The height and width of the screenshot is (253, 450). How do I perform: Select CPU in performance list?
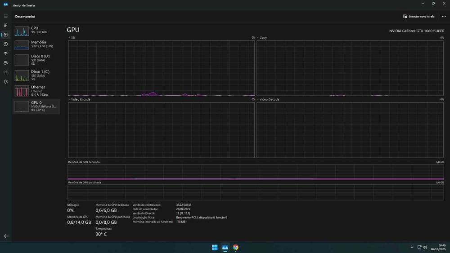coord(36,31)
